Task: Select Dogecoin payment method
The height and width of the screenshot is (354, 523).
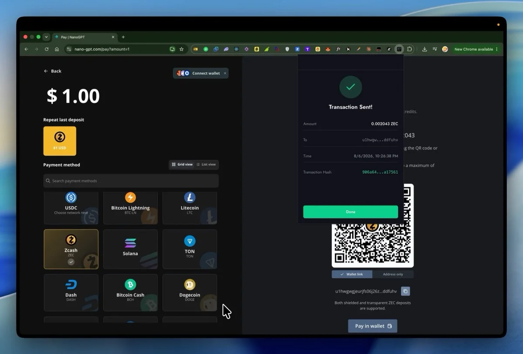Action: point(190,292)
